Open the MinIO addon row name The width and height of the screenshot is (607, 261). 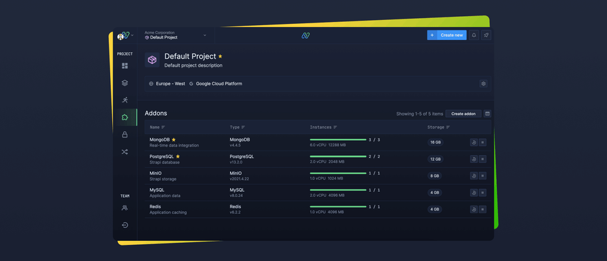click(155, 173)
